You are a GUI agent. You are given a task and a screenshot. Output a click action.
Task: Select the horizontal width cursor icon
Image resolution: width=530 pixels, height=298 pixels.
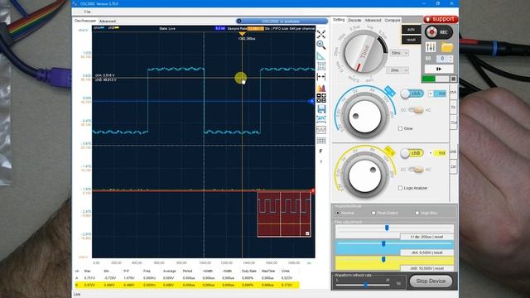coord(321,77)
